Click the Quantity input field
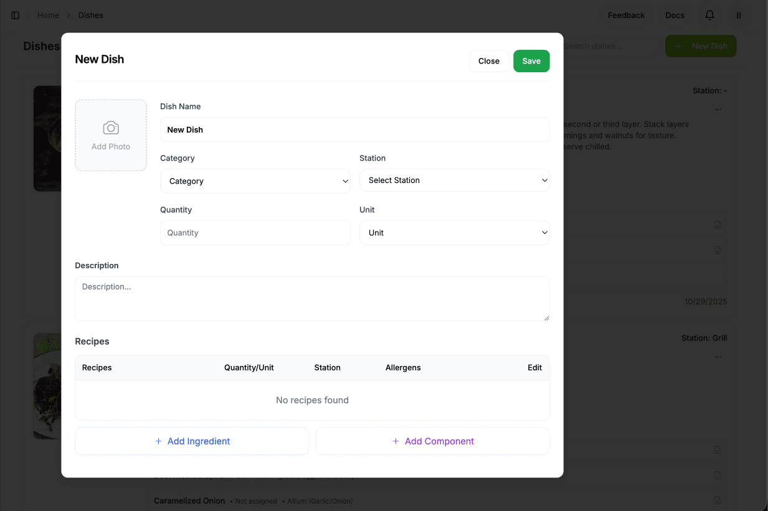768x511 pixels. click(255, 233)
